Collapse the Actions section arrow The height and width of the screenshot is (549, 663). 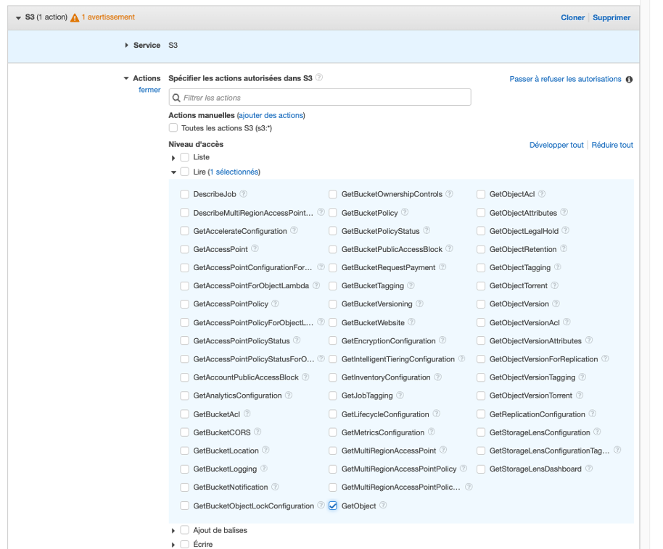click(x=126, y=78)
